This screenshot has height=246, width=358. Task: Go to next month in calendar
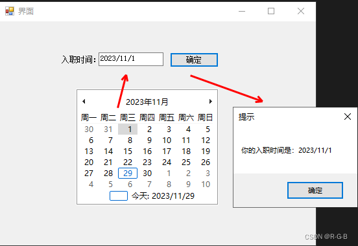click(x=211, y=102)
